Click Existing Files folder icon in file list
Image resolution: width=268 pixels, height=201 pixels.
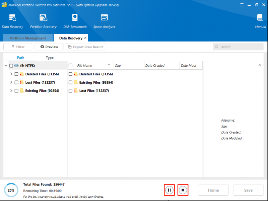[76, 82]
